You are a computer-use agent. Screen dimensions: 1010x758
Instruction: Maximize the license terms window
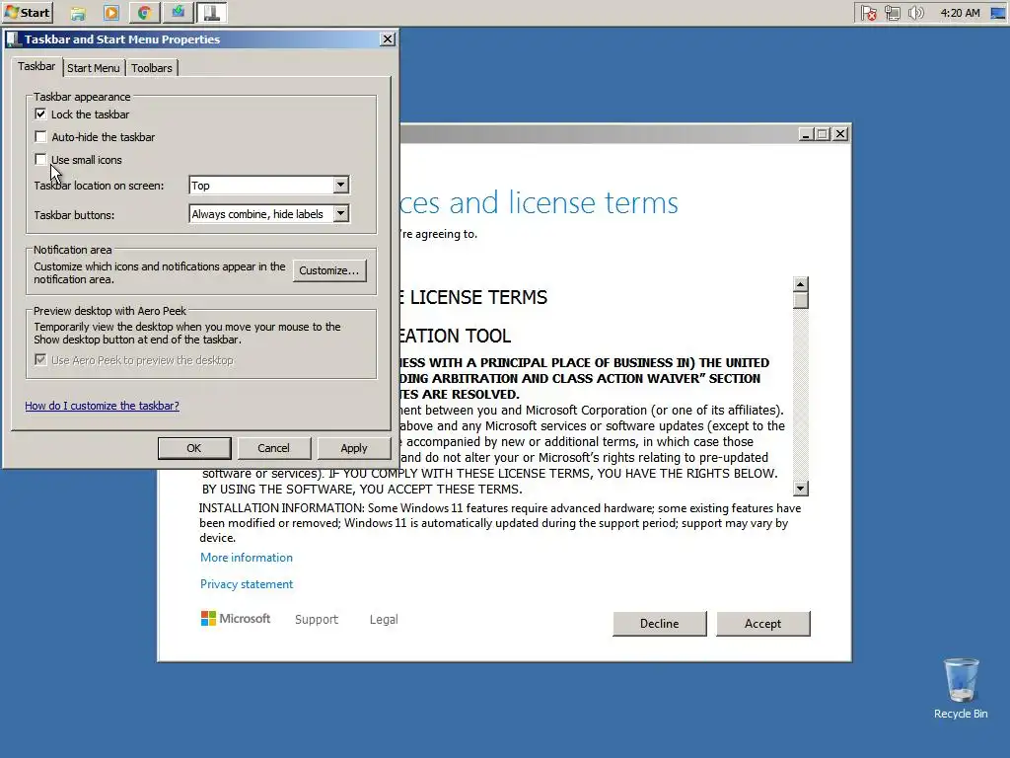point(823,134)
